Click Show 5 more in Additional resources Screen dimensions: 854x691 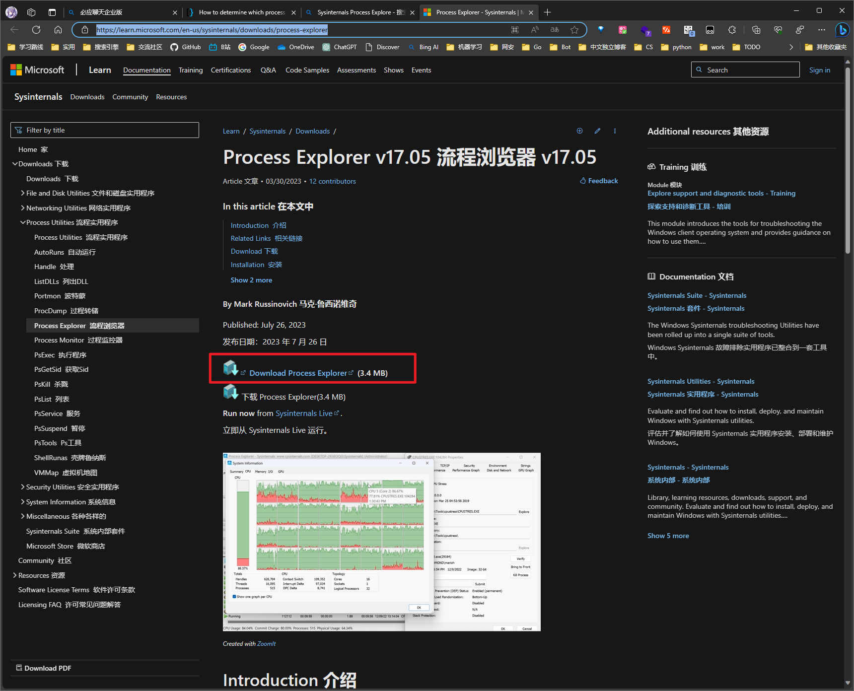coord(668,536)
